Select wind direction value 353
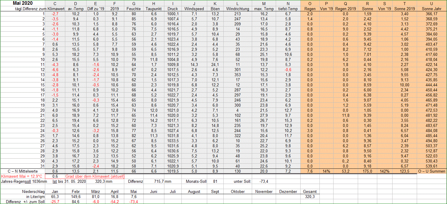 238,75
